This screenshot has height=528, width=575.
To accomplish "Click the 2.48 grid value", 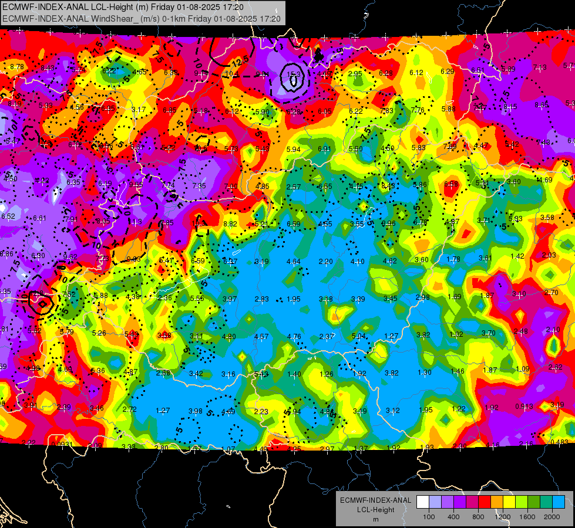I will click(521, 331).
